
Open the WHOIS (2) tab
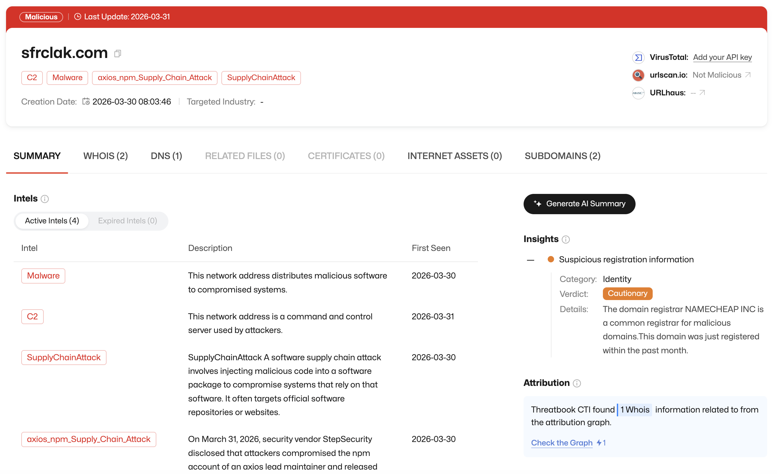tap(105, 156)
